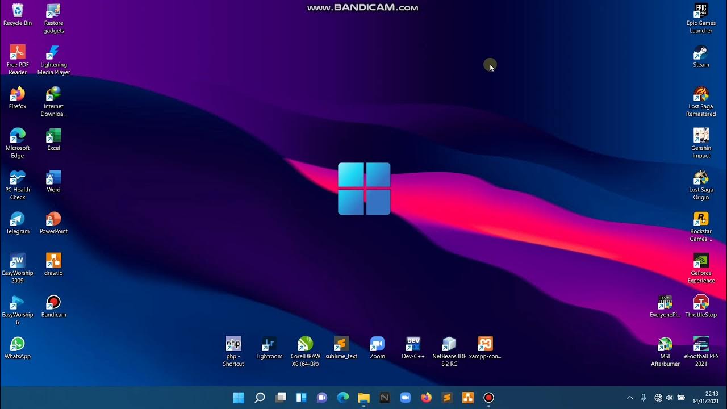This screenshot has height=409, width=727.
Task: Select CorelDRAW X8 (64-Bit) icon
Action: (x=306, y=351)
